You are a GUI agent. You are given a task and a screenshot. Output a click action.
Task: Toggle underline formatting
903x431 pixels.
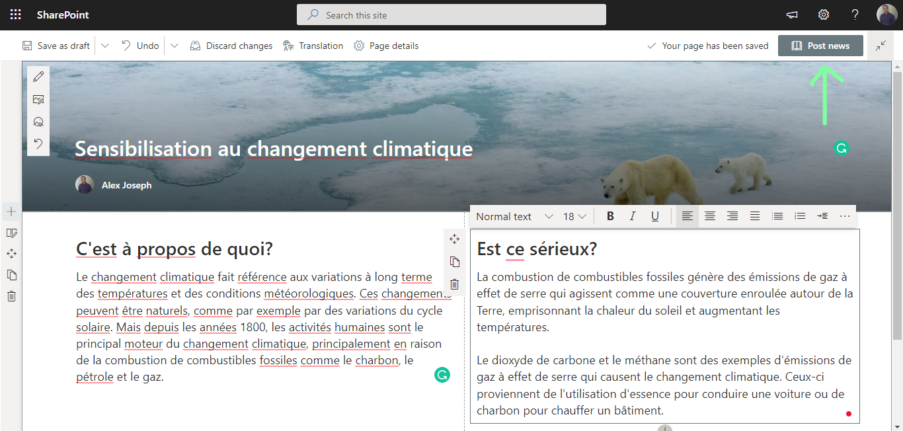coord(654,216)
